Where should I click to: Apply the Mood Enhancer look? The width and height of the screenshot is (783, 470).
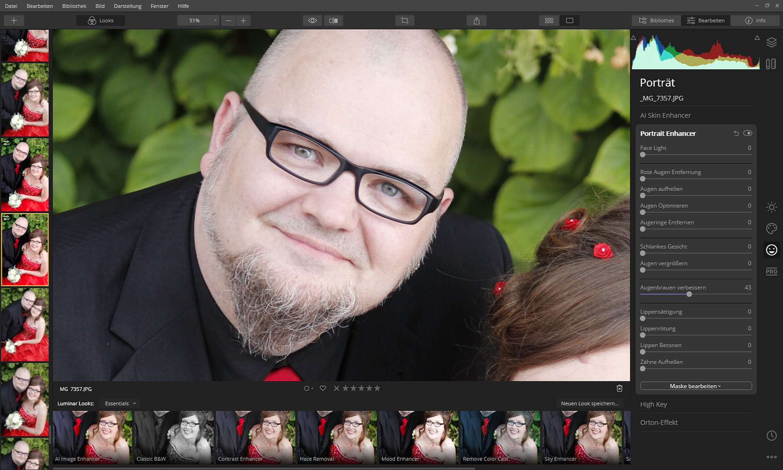[x=419, y=437]
